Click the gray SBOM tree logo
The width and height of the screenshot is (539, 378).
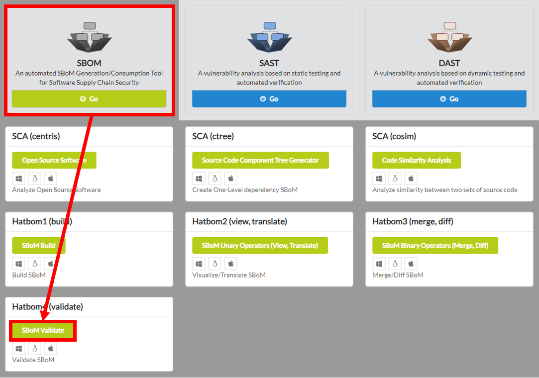click(x=89, y=37)
